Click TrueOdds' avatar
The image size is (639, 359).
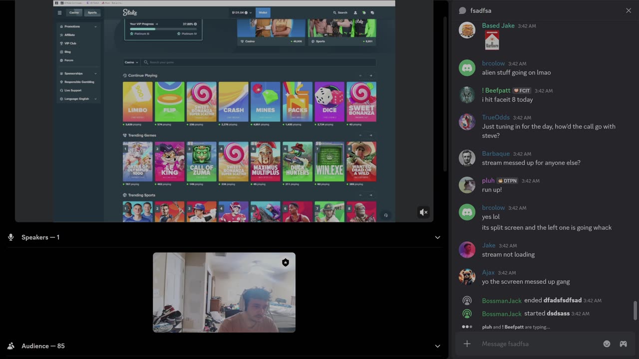pyautogui.click(x=467, y=122)
